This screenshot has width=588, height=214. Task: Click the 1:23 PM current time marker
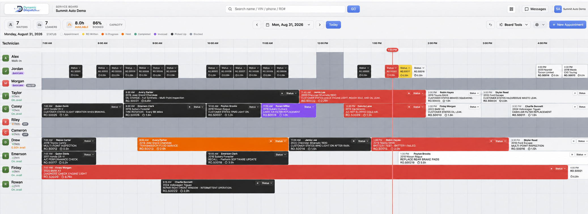coord(392,50)
